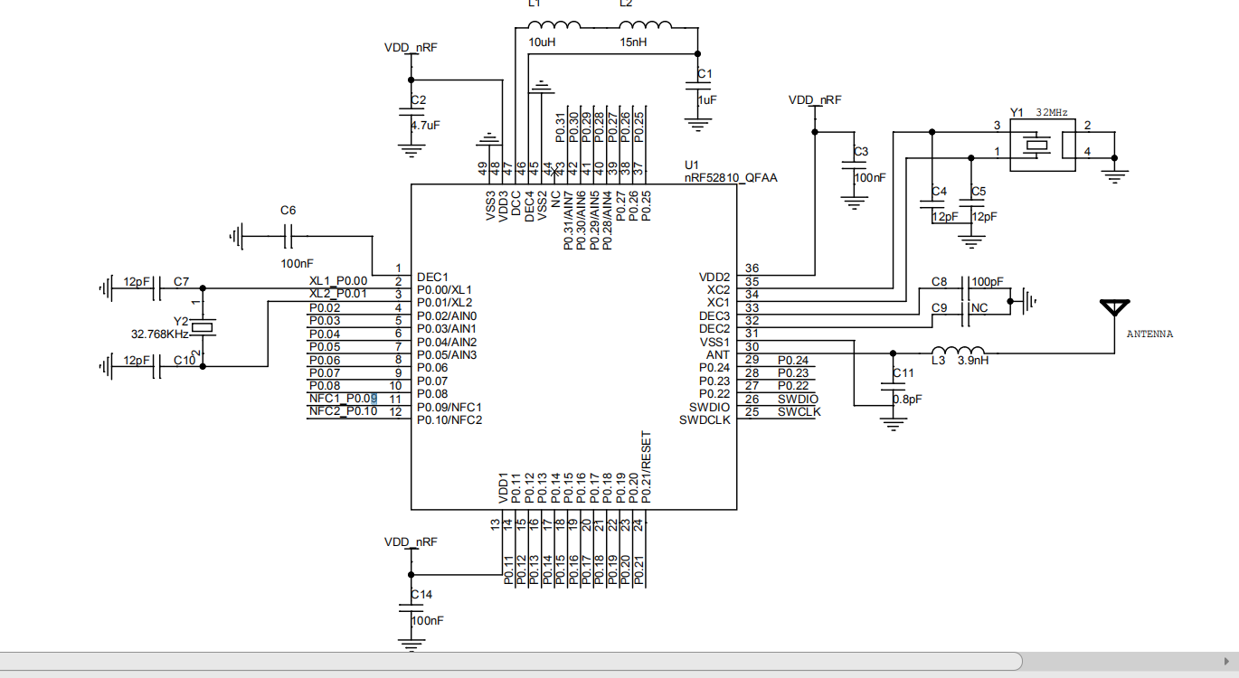The width and height of the screenshot is (1239, 678).
Task: Click the C10 capacitor symbol
Action: point(157,366)
